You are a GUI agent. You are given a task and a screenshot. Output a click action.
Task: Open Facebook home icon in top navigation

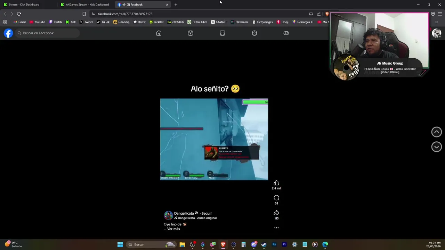pyautogui.click(x=159, y=33)
